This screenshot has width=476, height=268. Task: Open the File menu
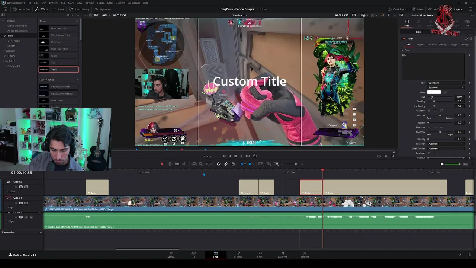(29, 3)
